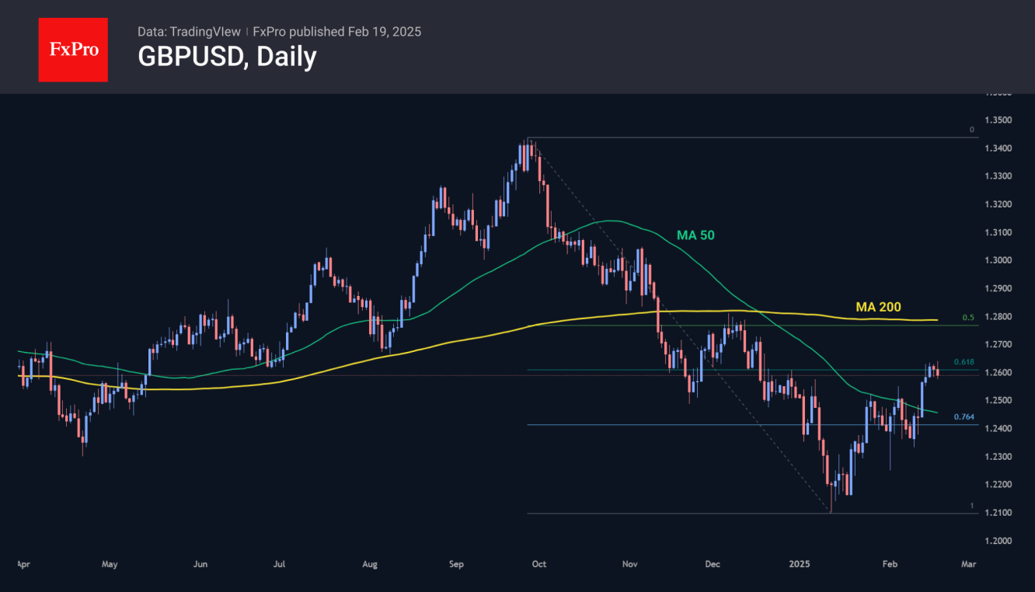The width and height of the screenshot is (1035, 592).
Task: Click the '1.2900' price axis value
Action: tap(998, 288)
